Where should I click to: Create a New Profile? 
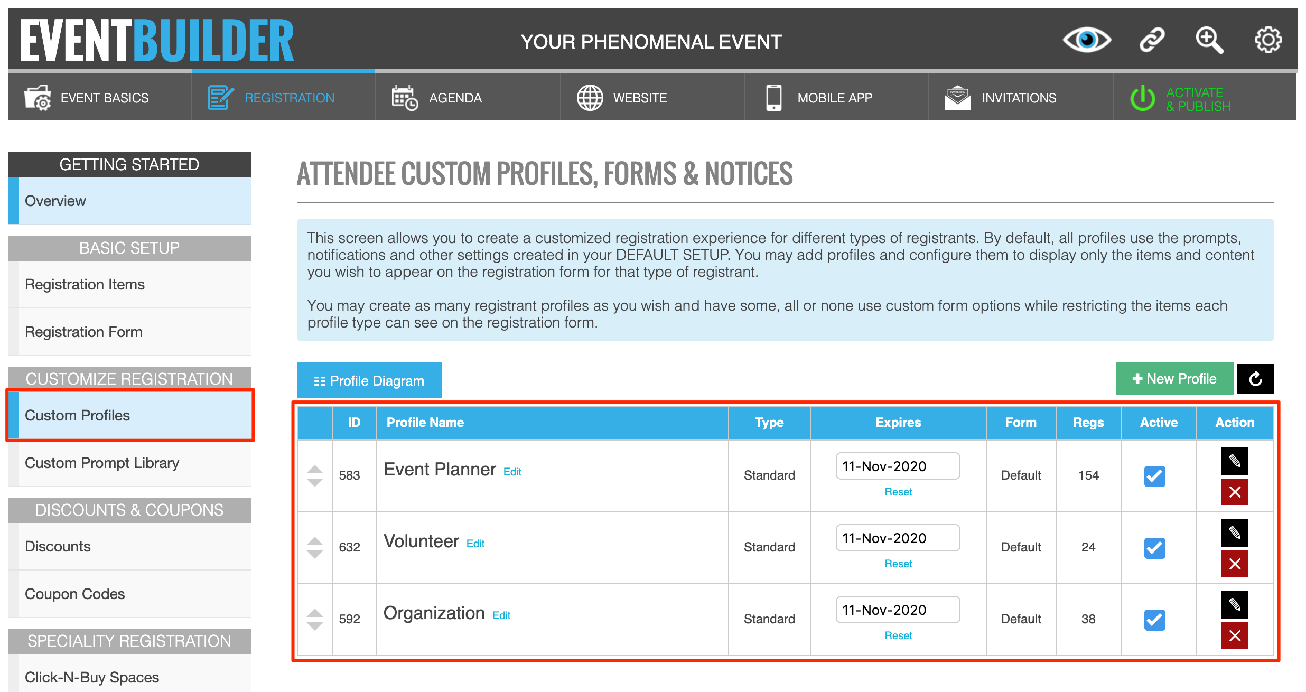point(1174,379)
